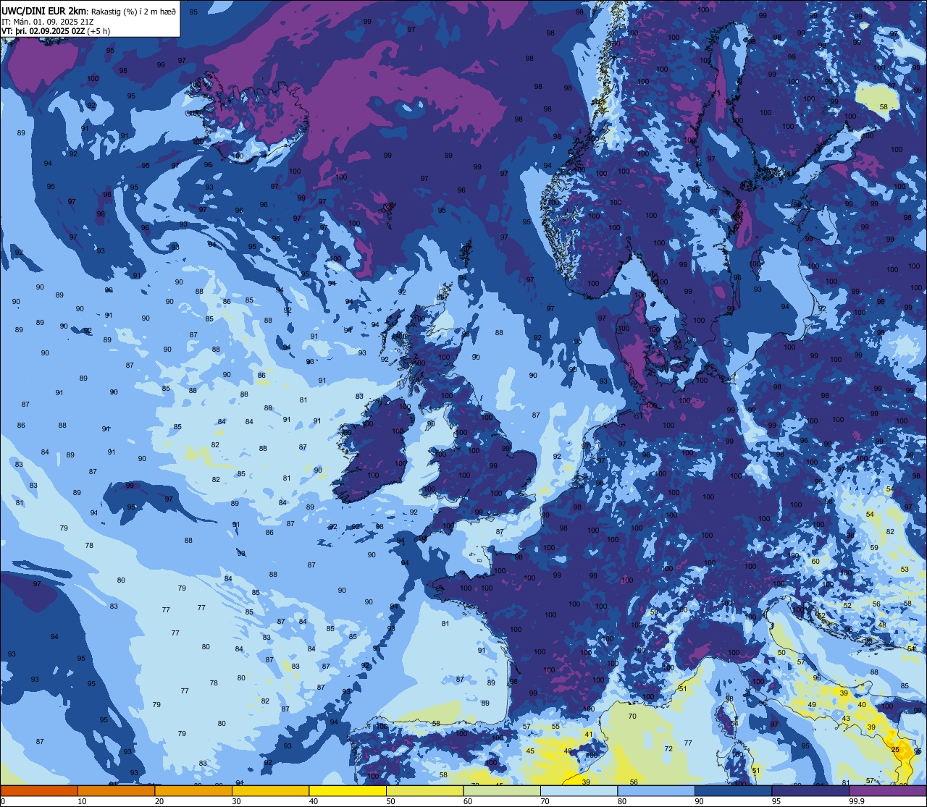Click the dark orange 0–10 legend segment
This screenshot has width=927, height=807.
[39, 790]
